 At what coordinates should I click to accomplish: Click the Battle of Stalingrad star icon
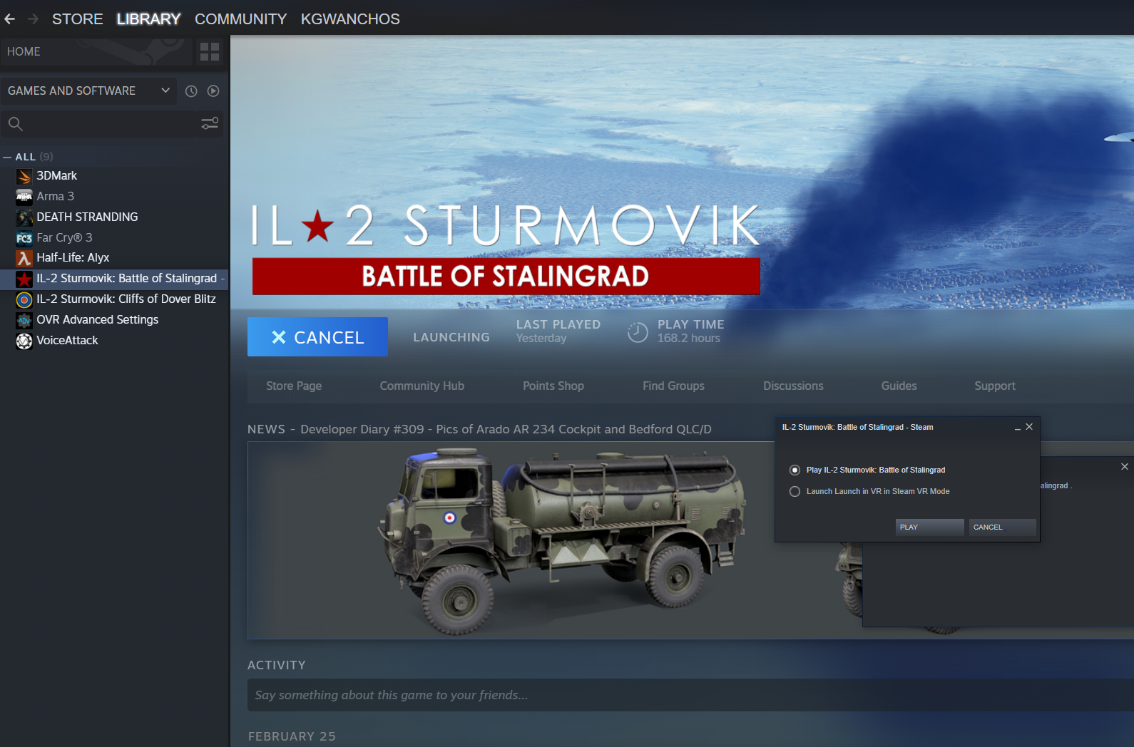tap(24, 279)
